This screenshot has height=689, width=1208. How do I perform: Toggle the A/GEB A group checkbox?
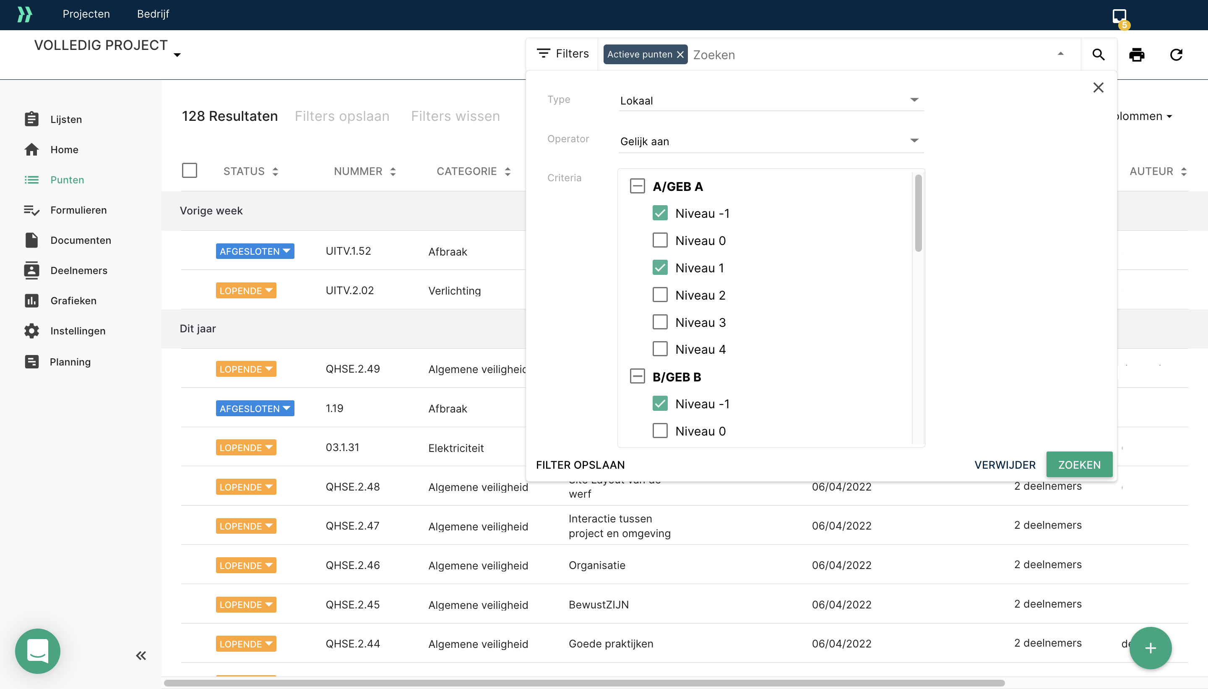coord(637,185)
